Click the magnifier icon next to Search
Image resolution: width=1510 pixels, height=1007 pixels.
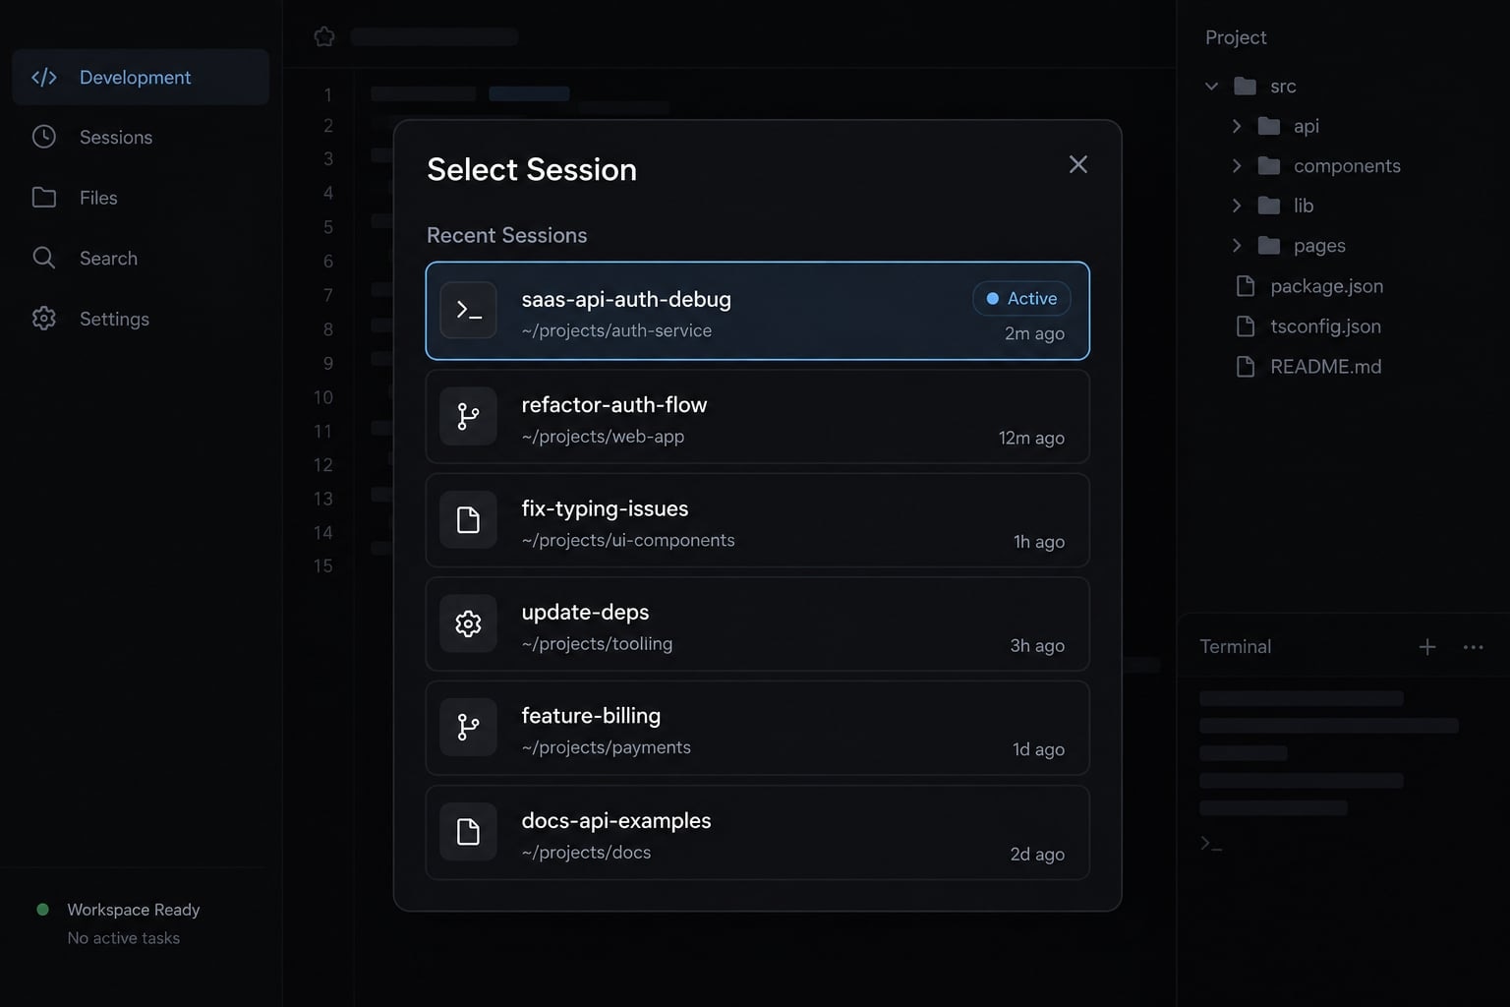[44, 258]
